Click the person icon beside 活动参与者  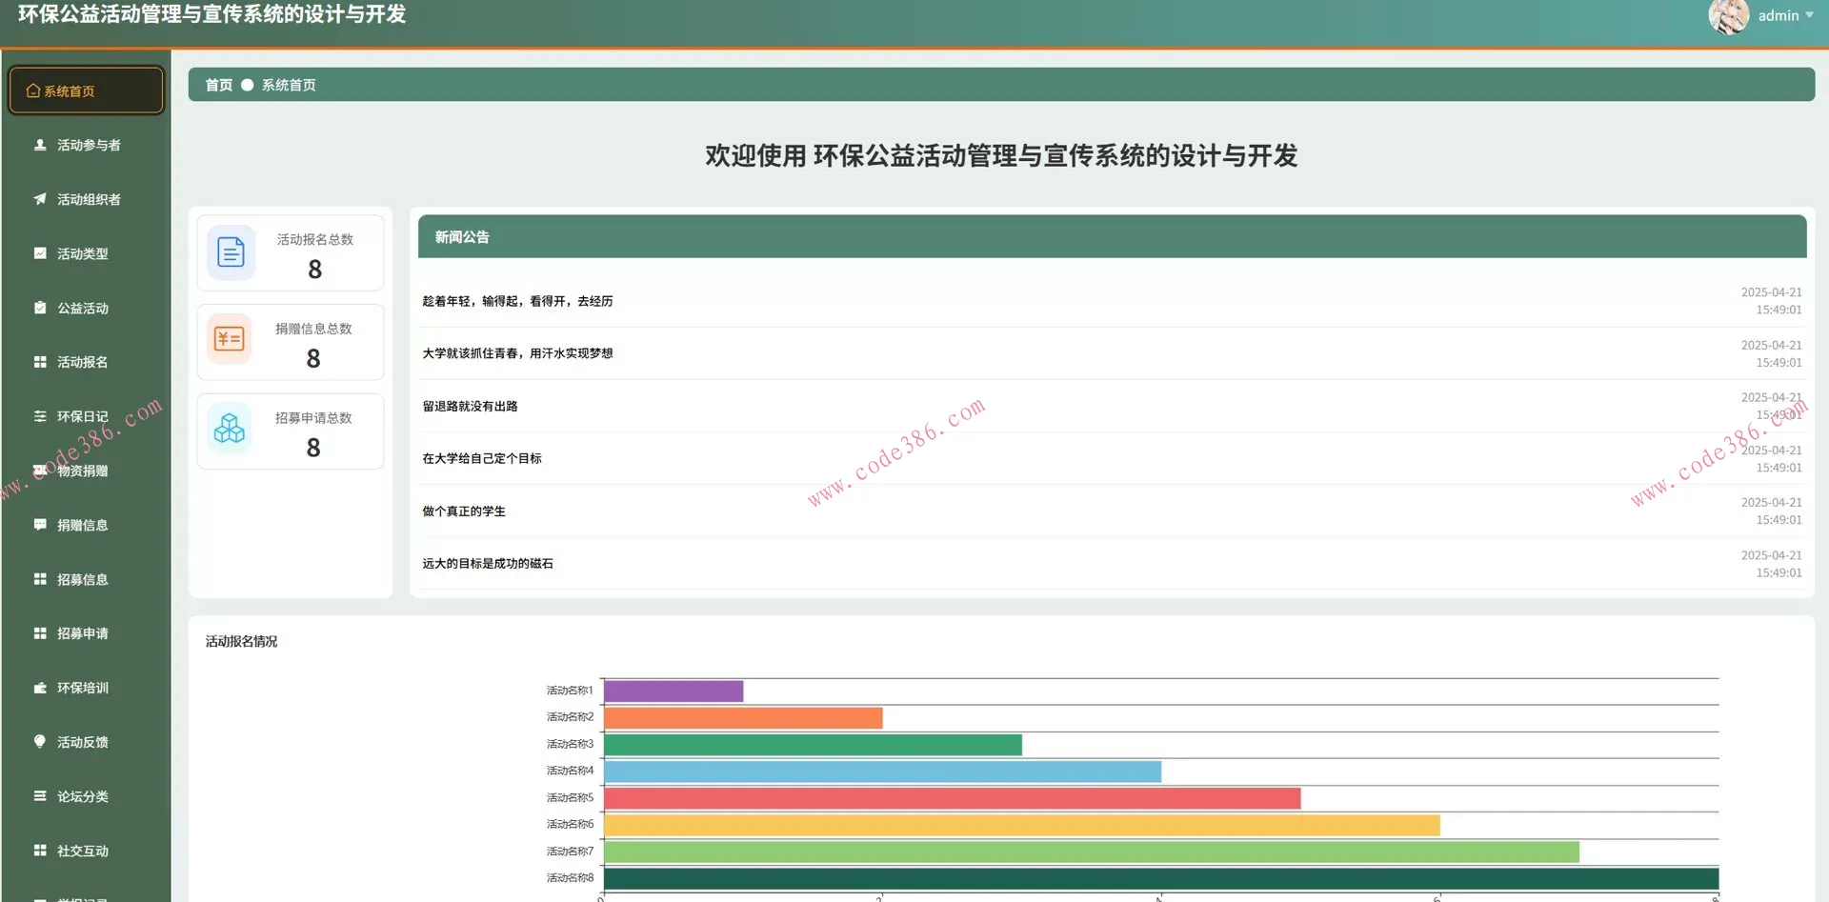point(40,145)
